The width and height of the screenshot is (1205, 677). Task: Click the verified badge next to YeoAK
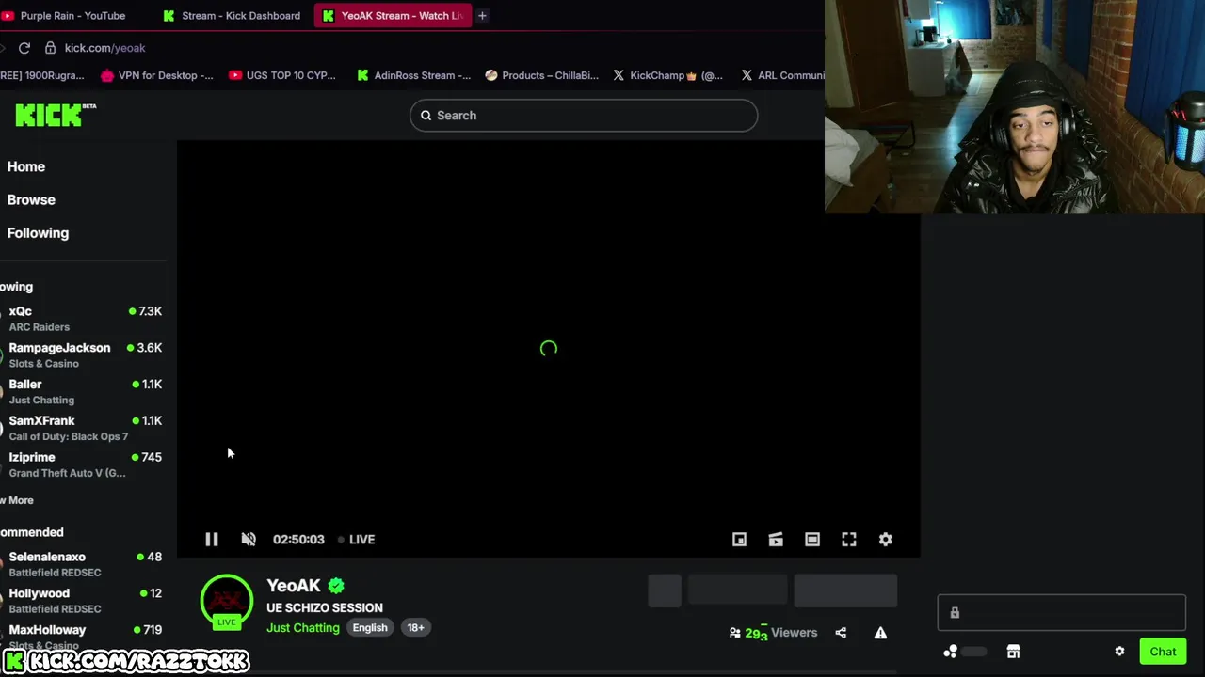click(x=336, y=586)
